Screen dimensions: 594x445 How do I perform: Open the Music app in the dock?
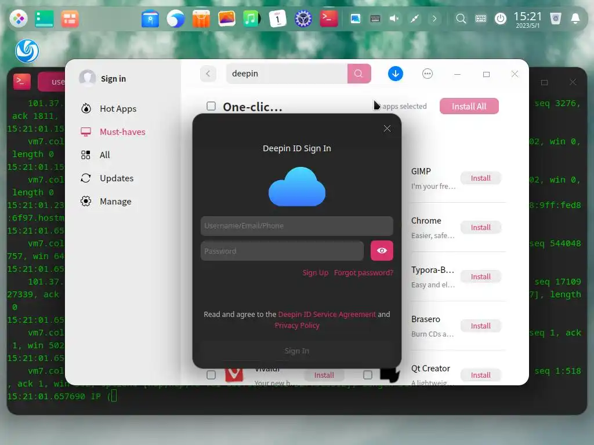252,19
